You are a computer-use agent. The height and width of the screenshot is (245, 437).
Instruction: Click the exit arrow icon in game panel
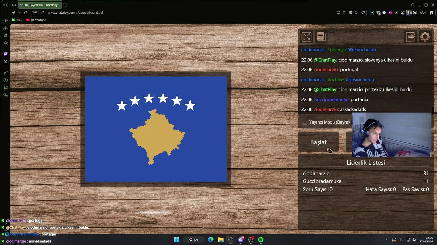410,37
